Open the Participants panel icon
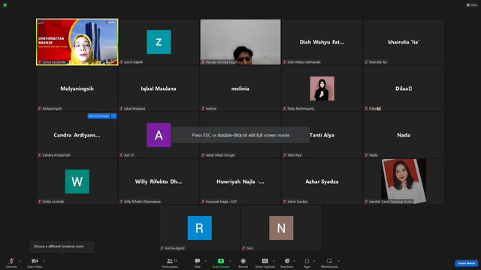 pyautogui.click(x=170, y=261)
